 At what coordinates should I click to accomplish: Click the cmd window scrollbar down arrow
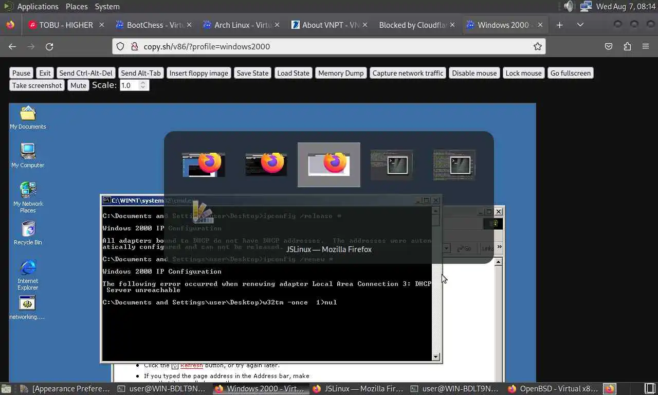coord(436,357)
